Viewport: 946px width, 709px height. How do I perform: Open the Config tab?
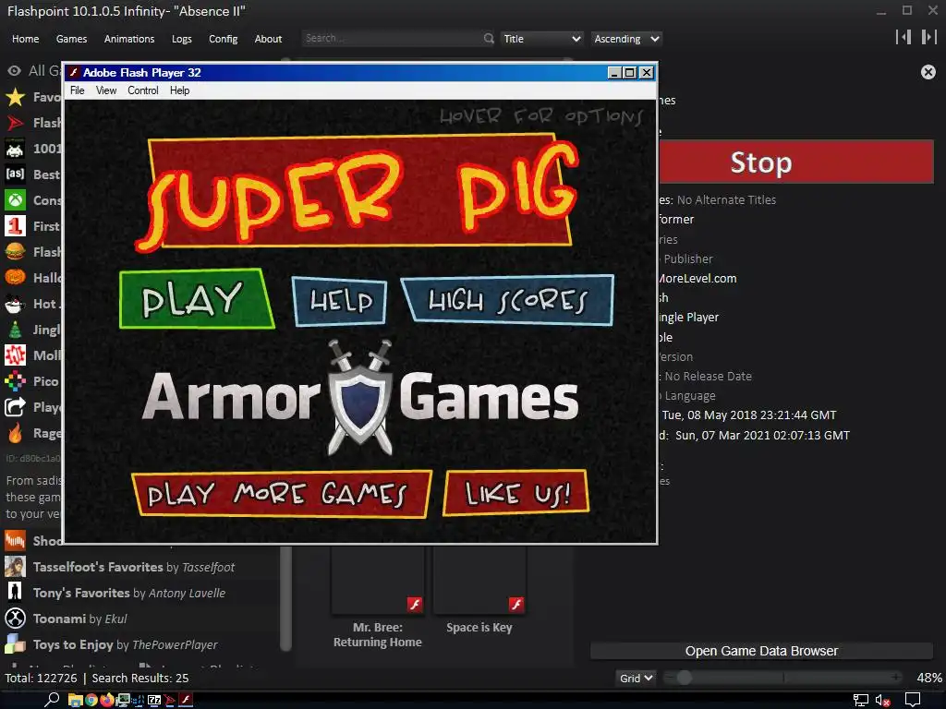[224, 39]
